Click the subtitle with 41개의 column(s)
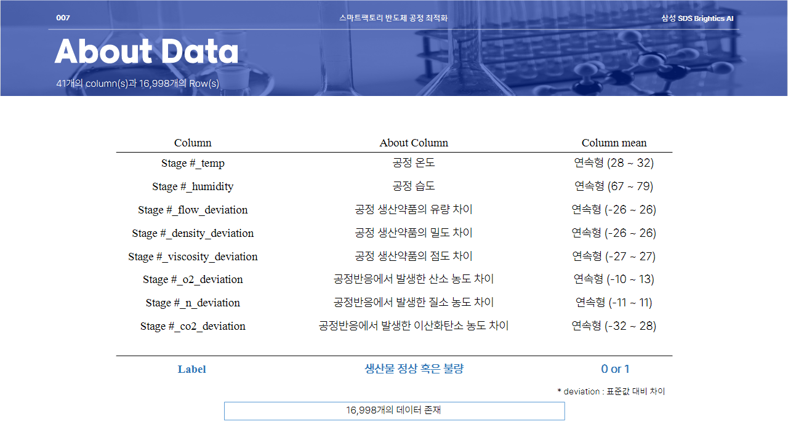The image size is (788, 443). (137, 83)
